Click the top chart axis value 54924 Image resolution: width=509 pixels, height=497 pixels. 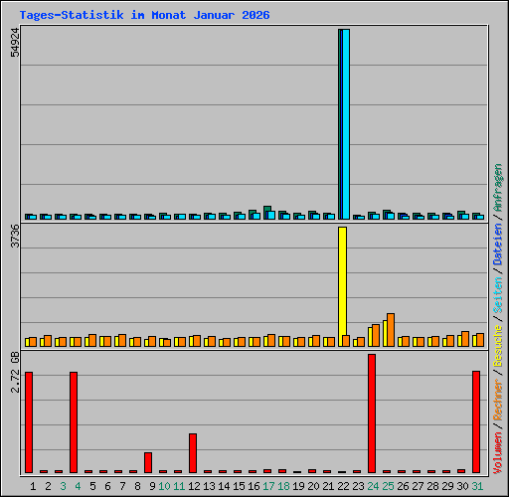(15, 43)
